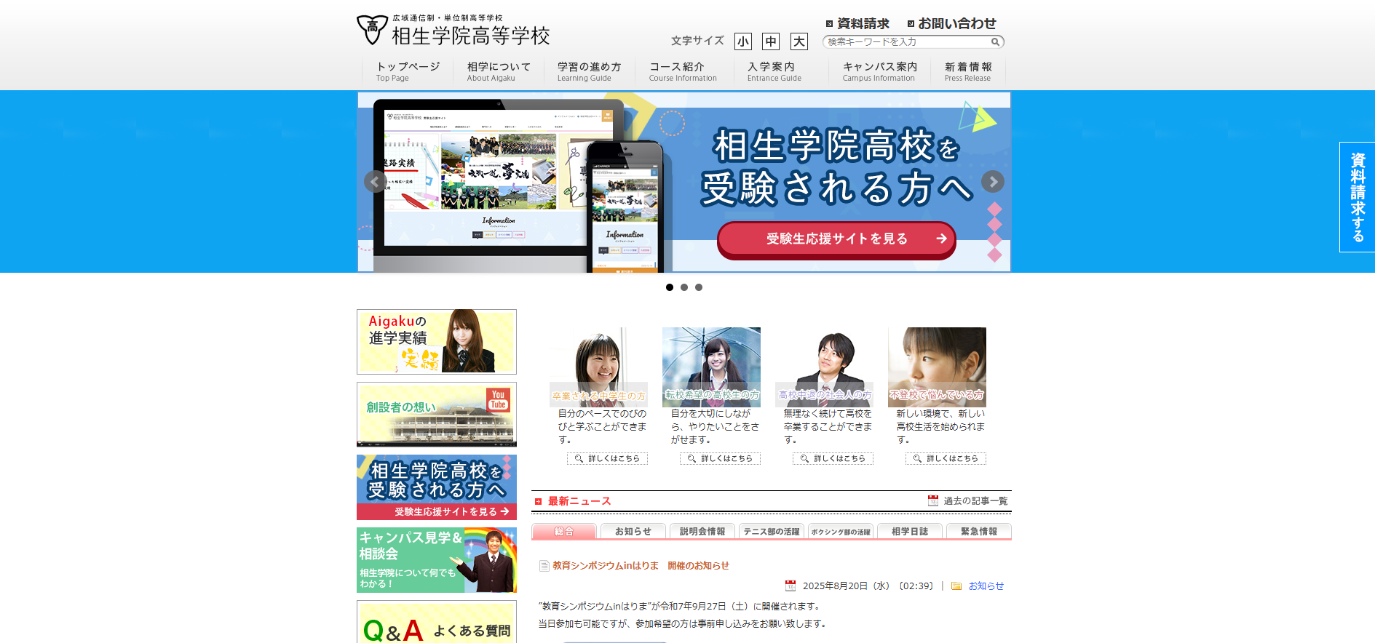Show previous carousel slide arrow
The image size is (1375, 643).
(375, 182)
